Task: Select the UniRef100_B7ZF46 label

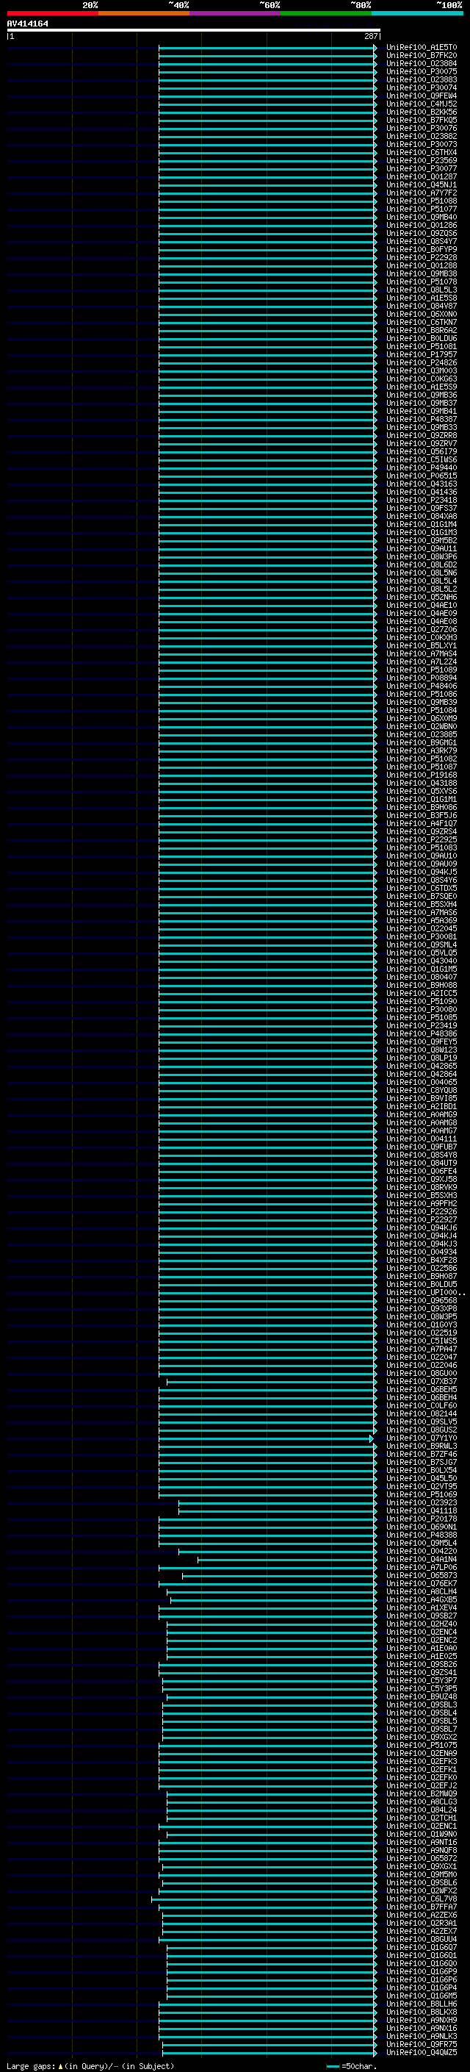Action: [421, 1455]
